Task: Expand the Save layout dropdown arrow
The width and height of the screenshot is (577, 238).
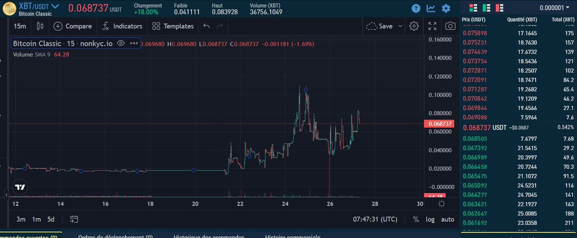Action: coord(400,26)
